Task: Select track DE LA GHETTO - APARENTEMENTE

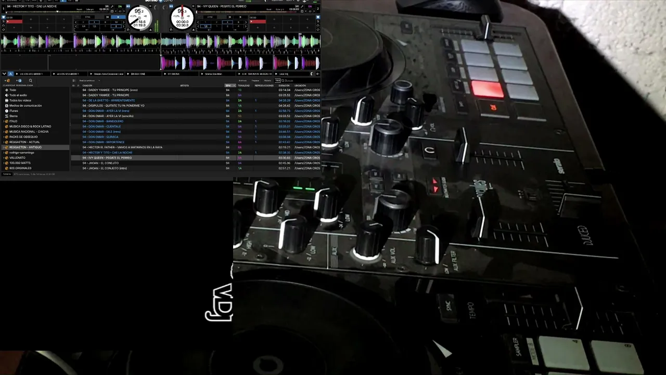Action: (x=196, y=101)
